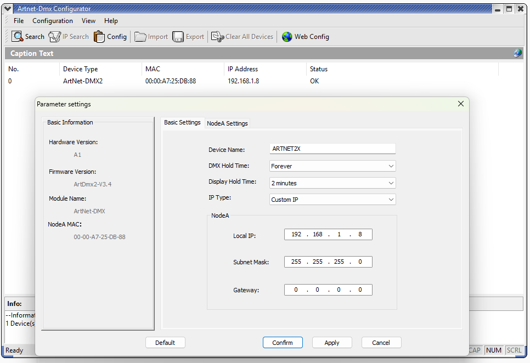This screenshot has width=530, height=363.
Task: Open Config via the clipboard icon
Action: point(99,37)
